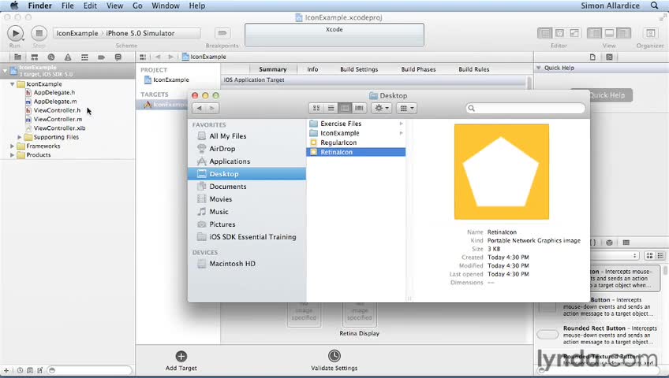Open the Apple menu
The height and width of the screenshot is (378, 669).
tap(14, 6)
